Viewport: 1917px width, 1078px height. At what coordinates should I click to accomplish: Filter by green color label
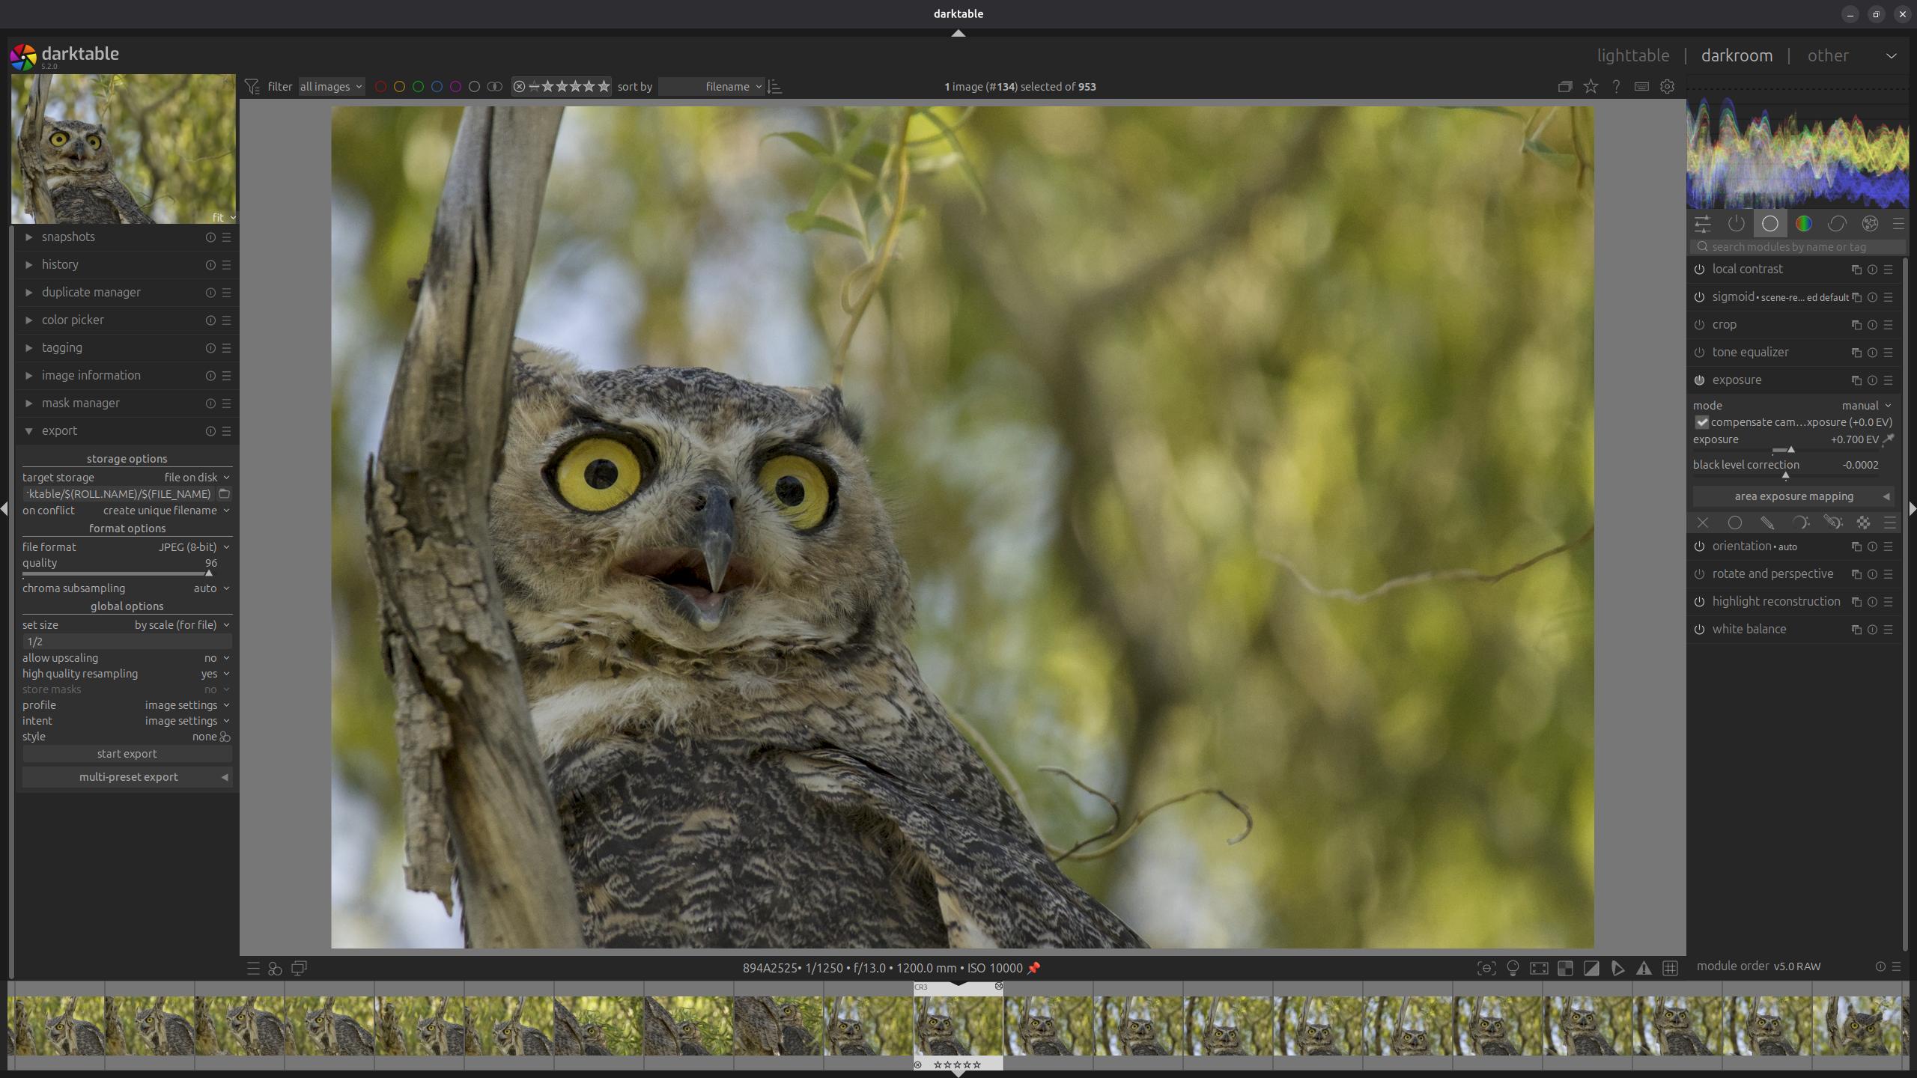point(418,87)
